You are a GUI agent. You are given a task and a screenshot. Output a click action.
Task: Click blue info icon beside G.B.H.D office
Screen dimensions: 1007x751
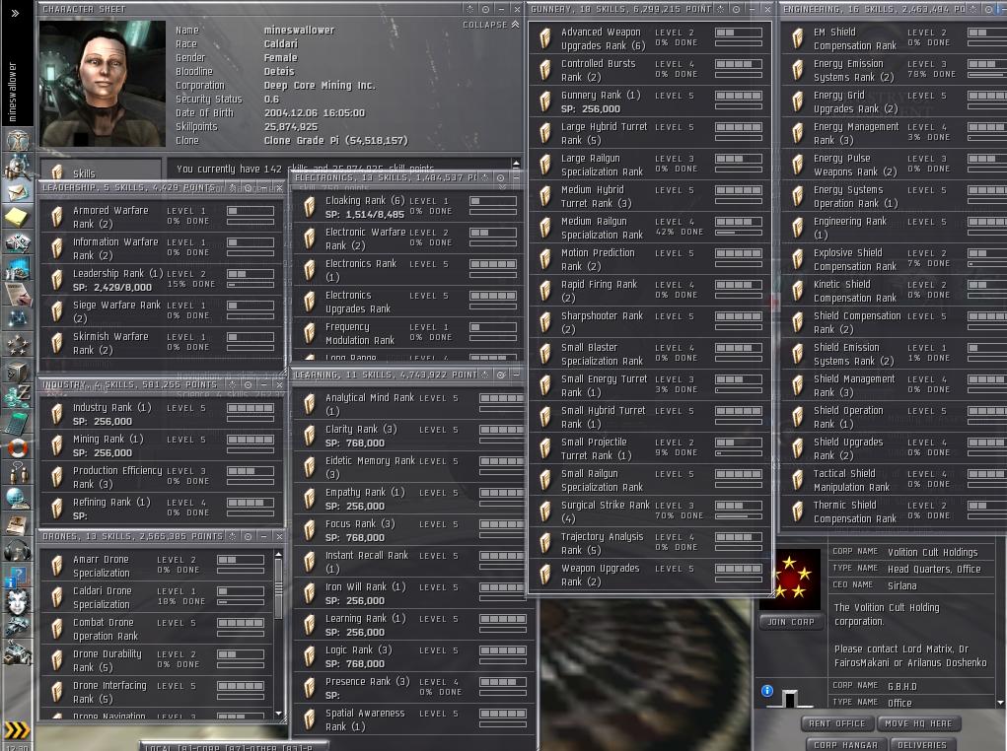(766, 691)
